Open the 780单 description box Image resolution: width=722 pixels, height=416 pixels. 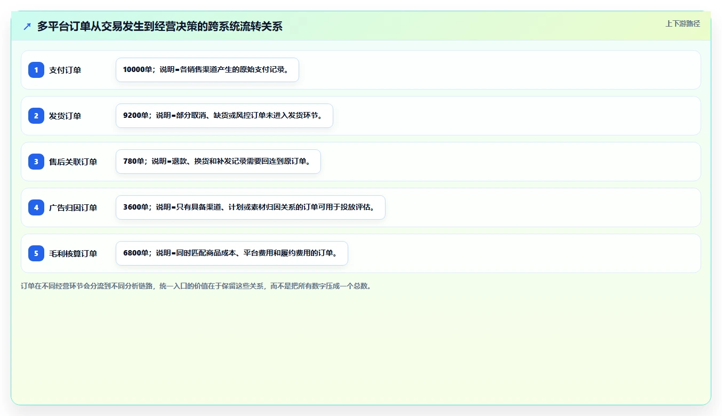(x=218, y=162)
